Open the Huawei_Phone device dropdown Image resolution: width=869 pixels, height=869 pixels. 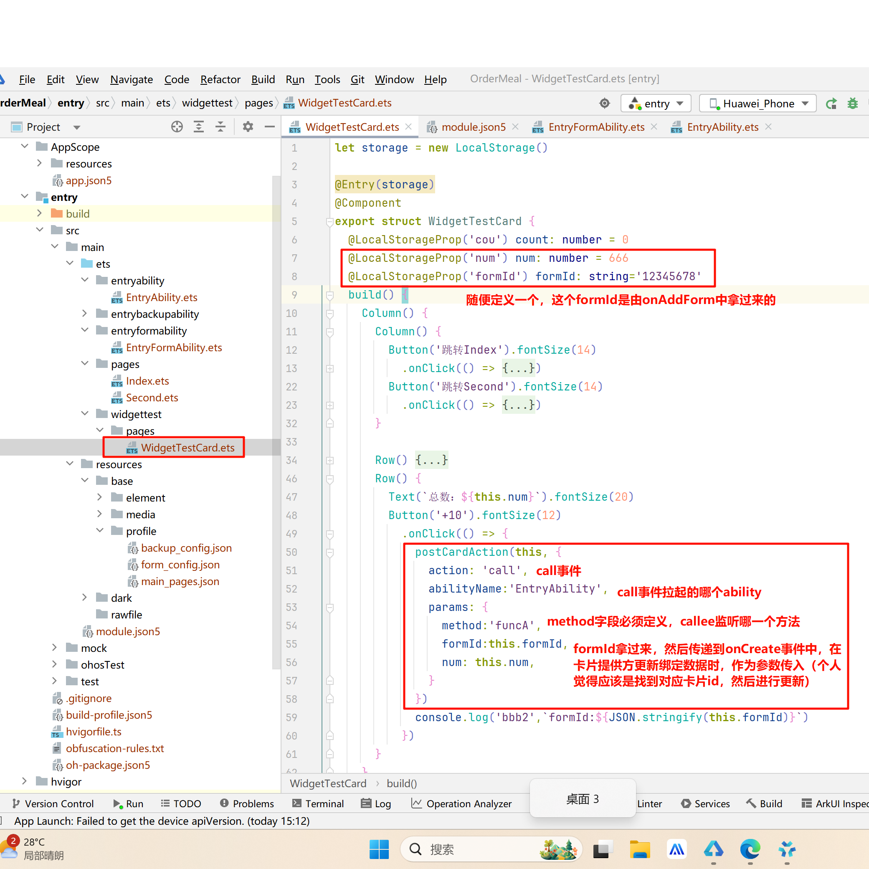[758, 104]
